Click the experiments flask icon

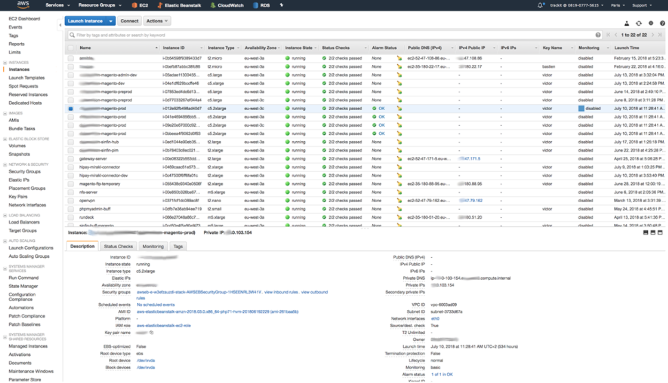[x=626, y=23]
